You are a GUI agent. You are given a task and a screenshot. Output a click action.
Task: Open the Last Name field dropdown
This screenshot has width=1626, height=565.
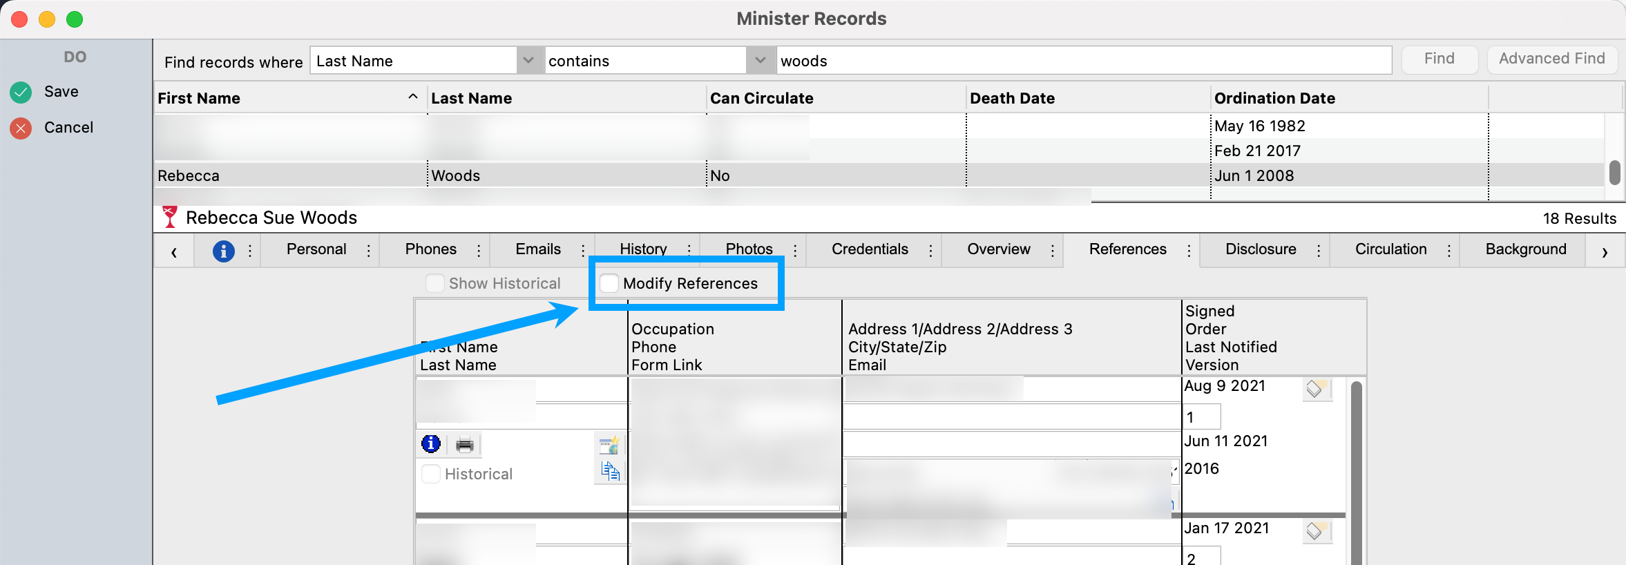click(528, 60)
